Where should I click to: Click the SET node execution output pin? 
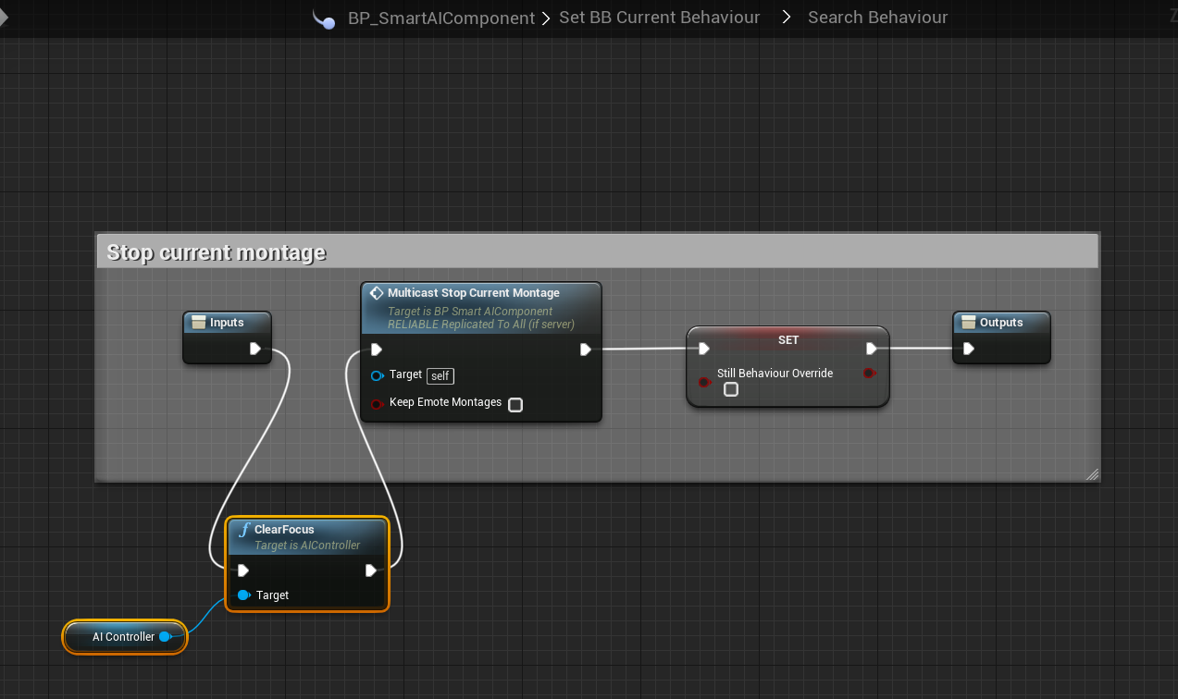click(871, 349)
